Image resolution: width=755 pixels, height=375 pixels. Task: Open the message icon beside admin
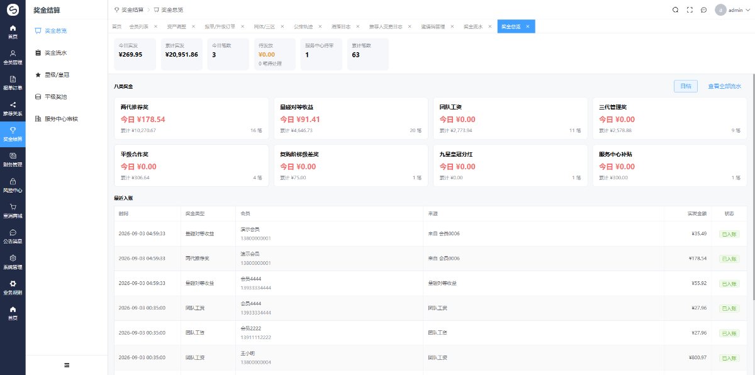pos(703,10)
